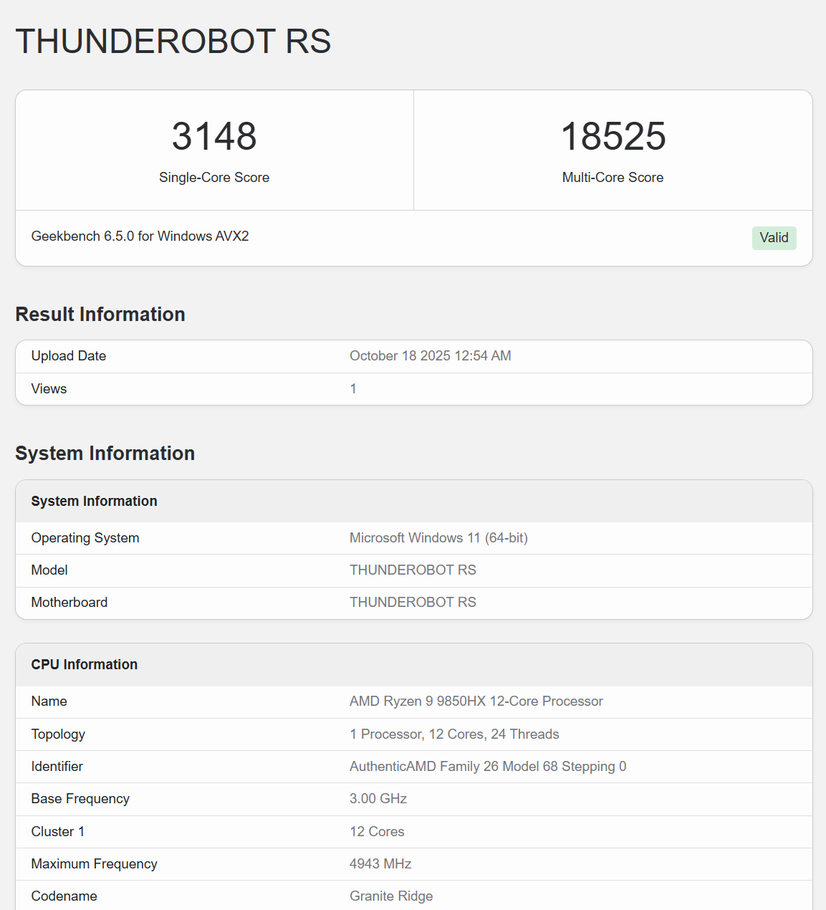826x910 pixels.
Task: Click the Single-Core Score label
Action: [214, 178]
